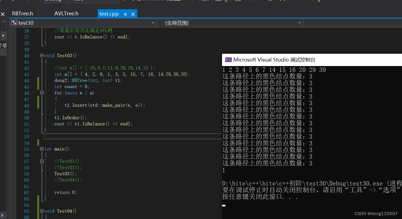
Task: Click the commented int a[] line 42
Action: [x=105, y=68]
